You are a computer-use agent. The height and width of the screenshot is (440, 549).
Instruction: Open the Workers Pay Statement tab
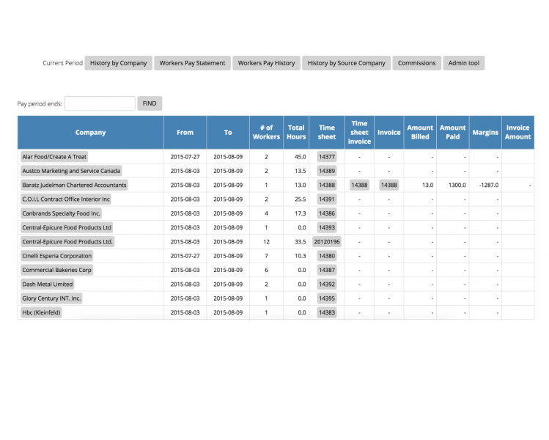click(192, 63)
